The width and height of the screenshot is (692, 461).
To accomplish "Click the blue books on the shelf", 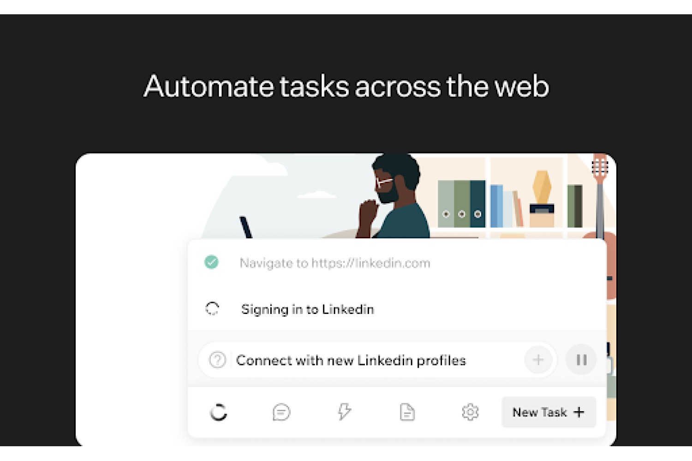I will coord(502,206).
